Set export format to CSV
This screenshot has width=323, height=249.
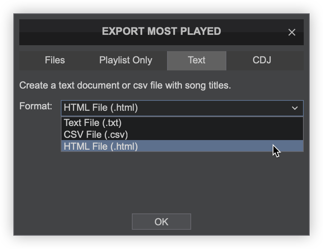pos(96,135)
